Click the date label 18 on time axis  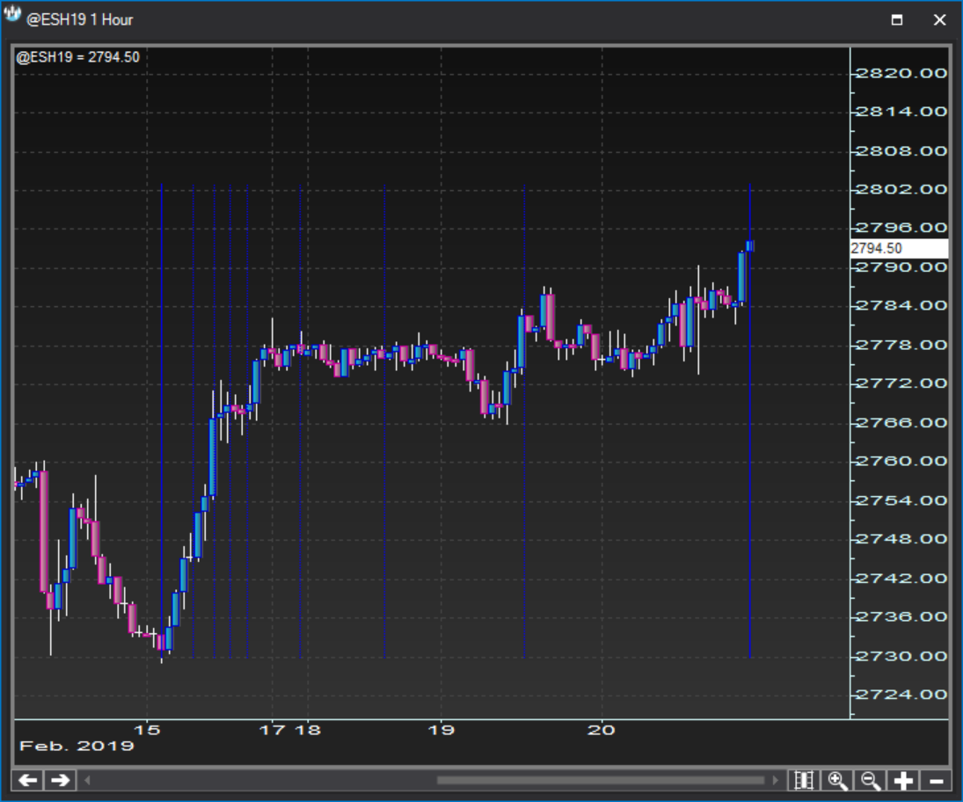(308, 730)
